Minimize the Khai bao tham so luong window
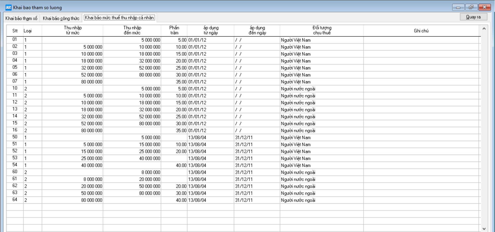 coord(458,7)
